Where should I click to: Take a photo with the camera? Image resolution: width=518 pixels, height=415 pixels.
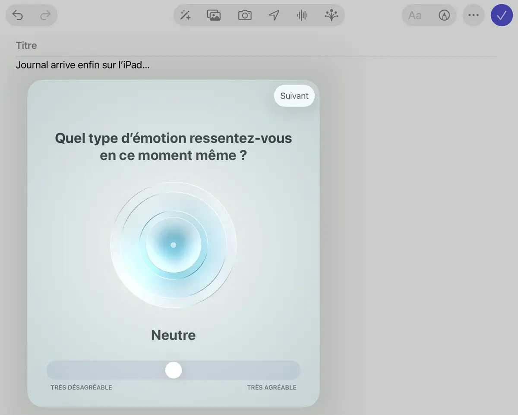244,15
